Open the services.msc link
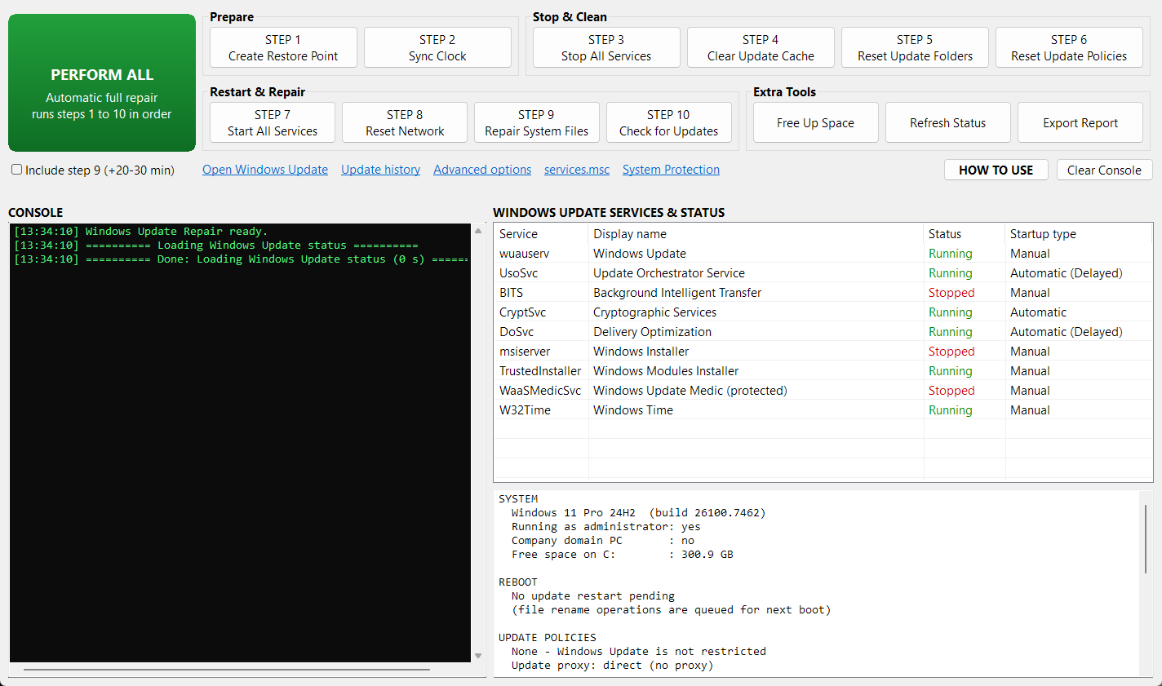Screen dimensions: 1162x686 (x=577, y=170)
